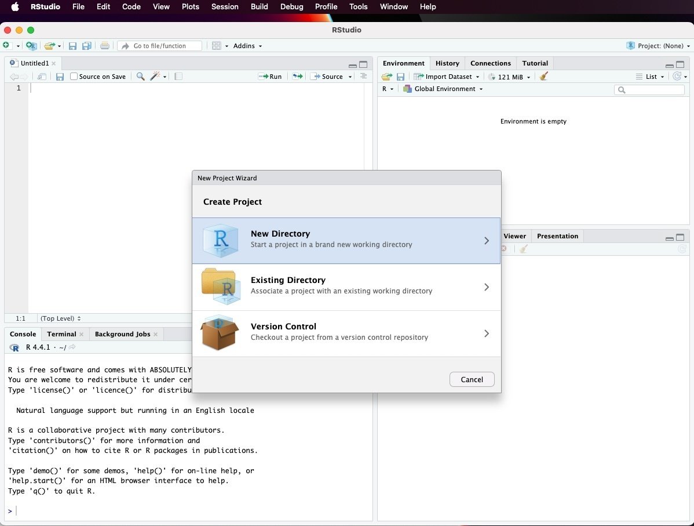Click the Show in new window icon
Viewport: 694px width, 526px height.
click(x=42, y=77)
